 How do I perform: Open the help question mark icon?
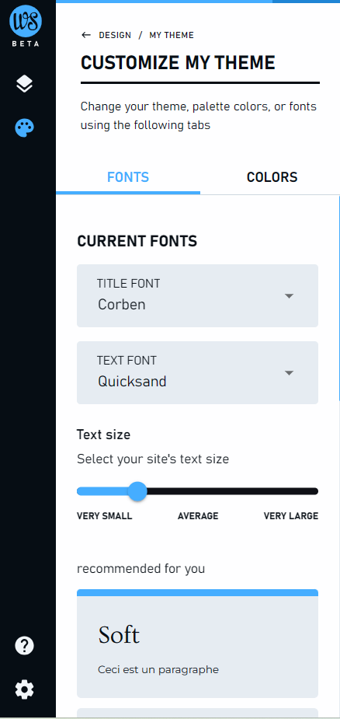24,646
